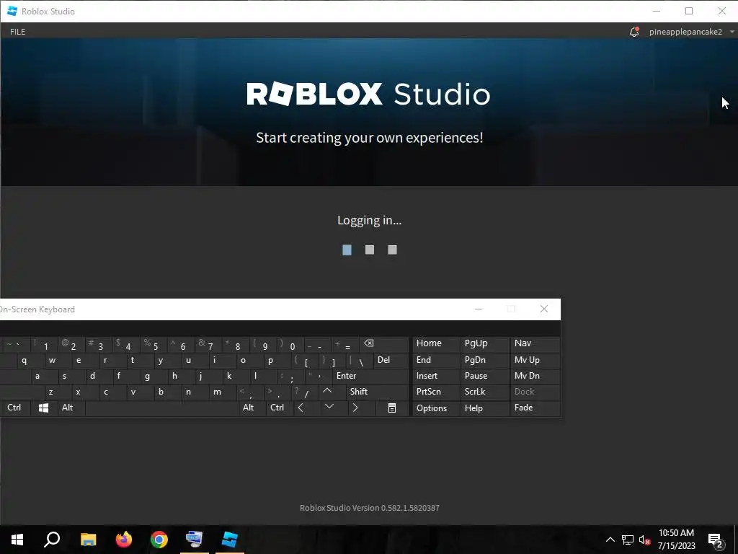Viewport: 738px width, 554px height.
Task: Minimize the On-Screen Keyboard window
Action: (x=479, y=309)
